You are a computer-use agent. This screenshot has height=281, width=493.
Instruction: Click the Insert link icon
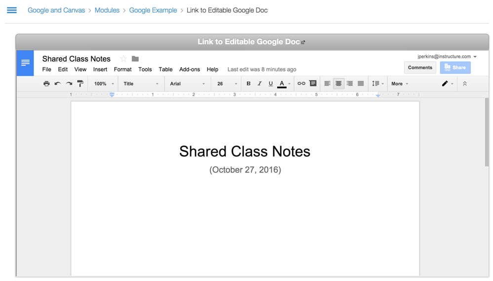(x=301, y=83)
